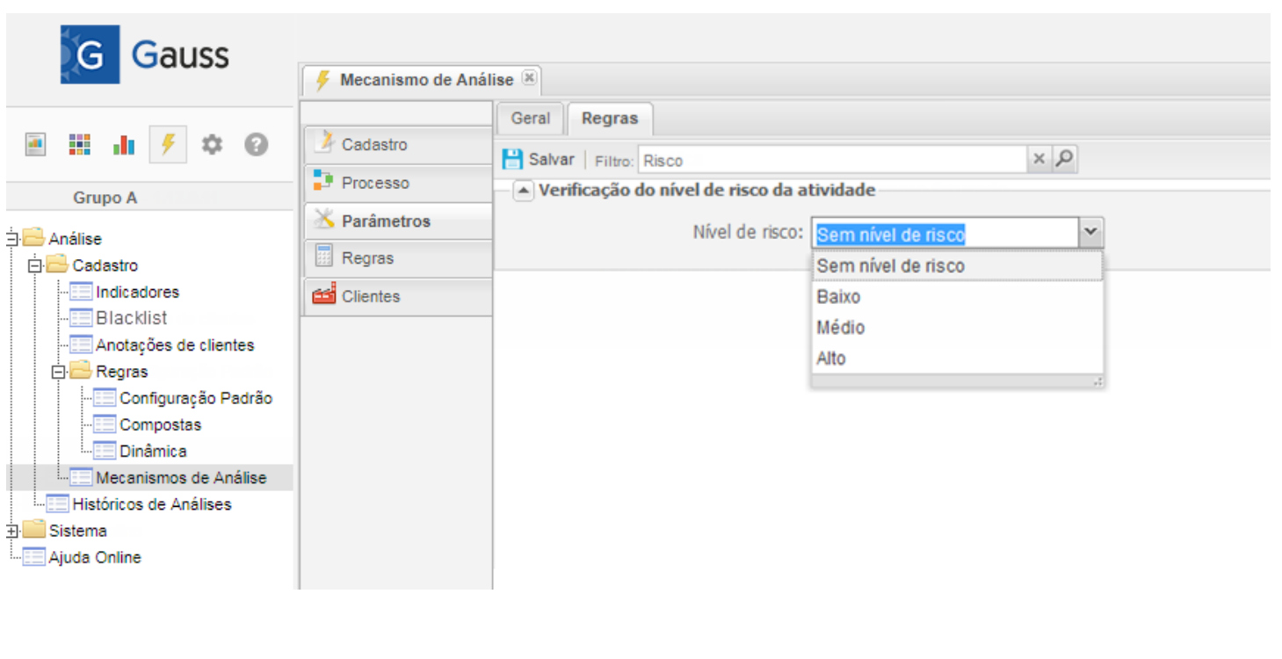Viewport: 1282px width, 659px height.
Task: Open settings via the gear icon
Action: pyautogui.click(x=212, y=144)
